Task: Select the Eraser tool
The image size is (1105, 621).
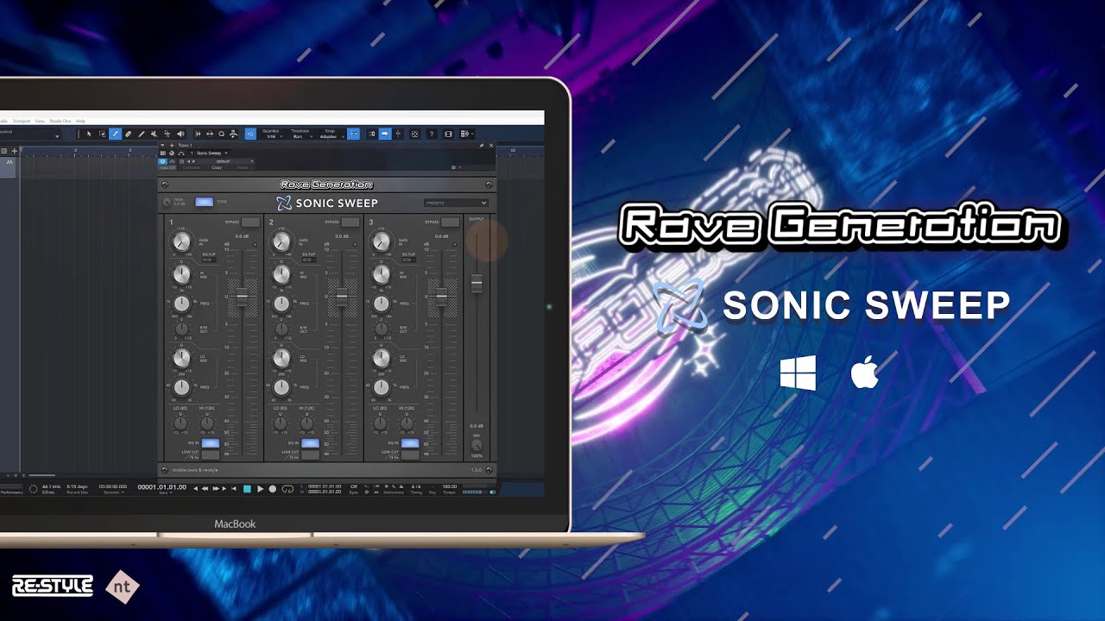Action: 128,134
